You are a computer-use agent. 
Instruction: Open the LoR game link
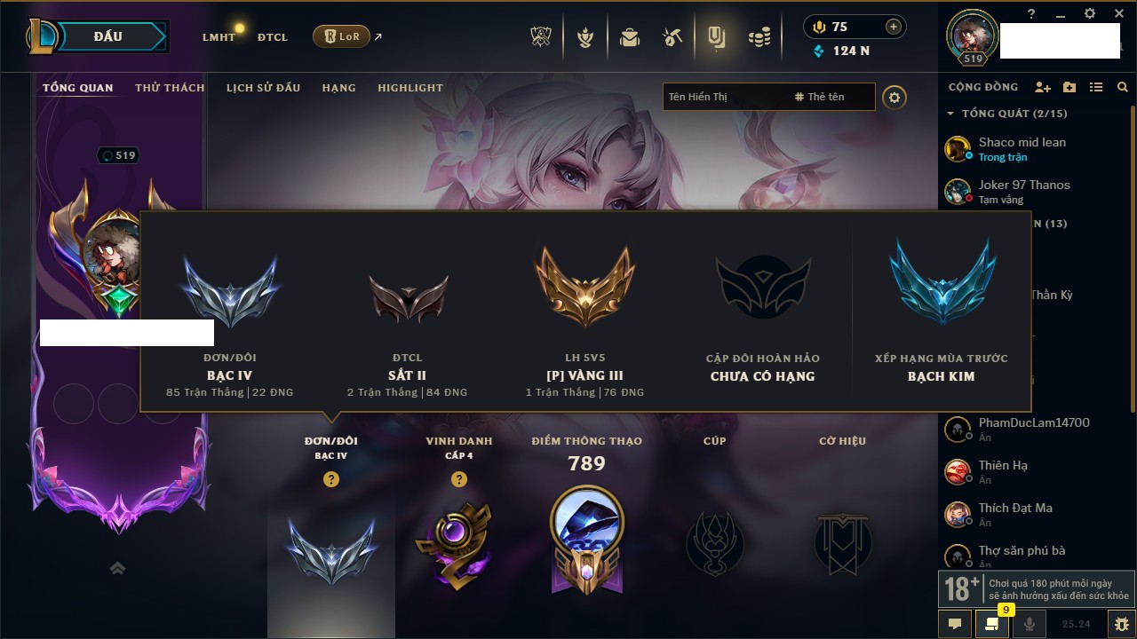pyautogui.click(x=341, y=36)
